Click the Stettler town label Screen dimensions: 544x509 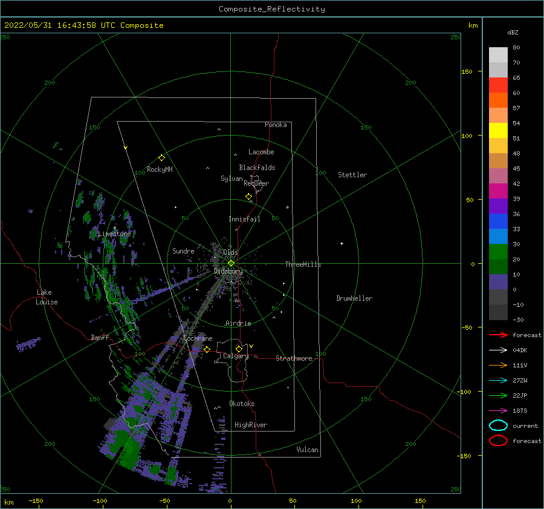(x=352, y=175)
